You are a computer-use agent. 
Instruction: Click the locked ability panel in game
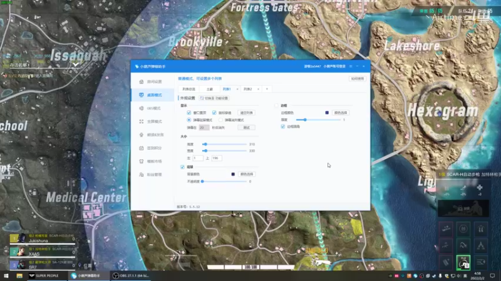pyautogui.click(x=463, y=209)
